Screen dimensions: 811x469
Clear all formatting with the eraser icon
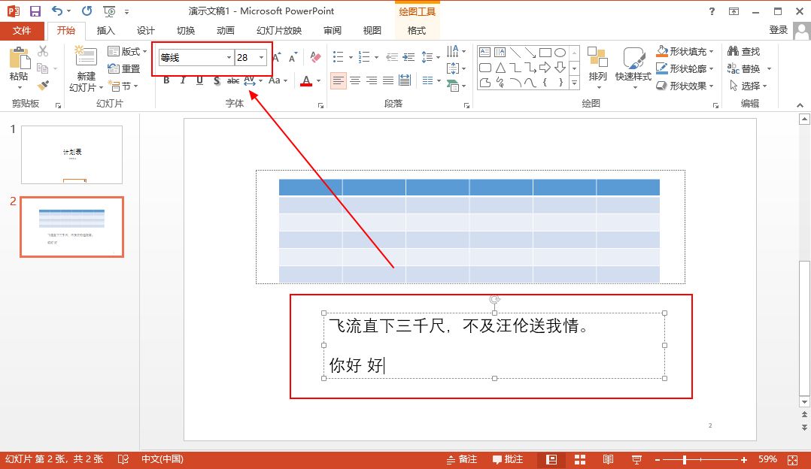point(315,57)
